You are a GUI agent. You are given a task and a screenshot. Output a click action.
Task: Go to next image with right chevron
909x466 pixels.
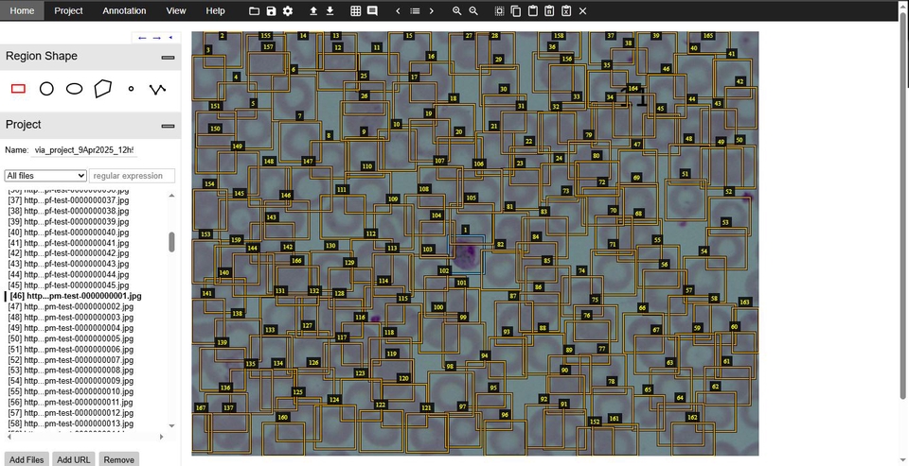tap(432, 11)
